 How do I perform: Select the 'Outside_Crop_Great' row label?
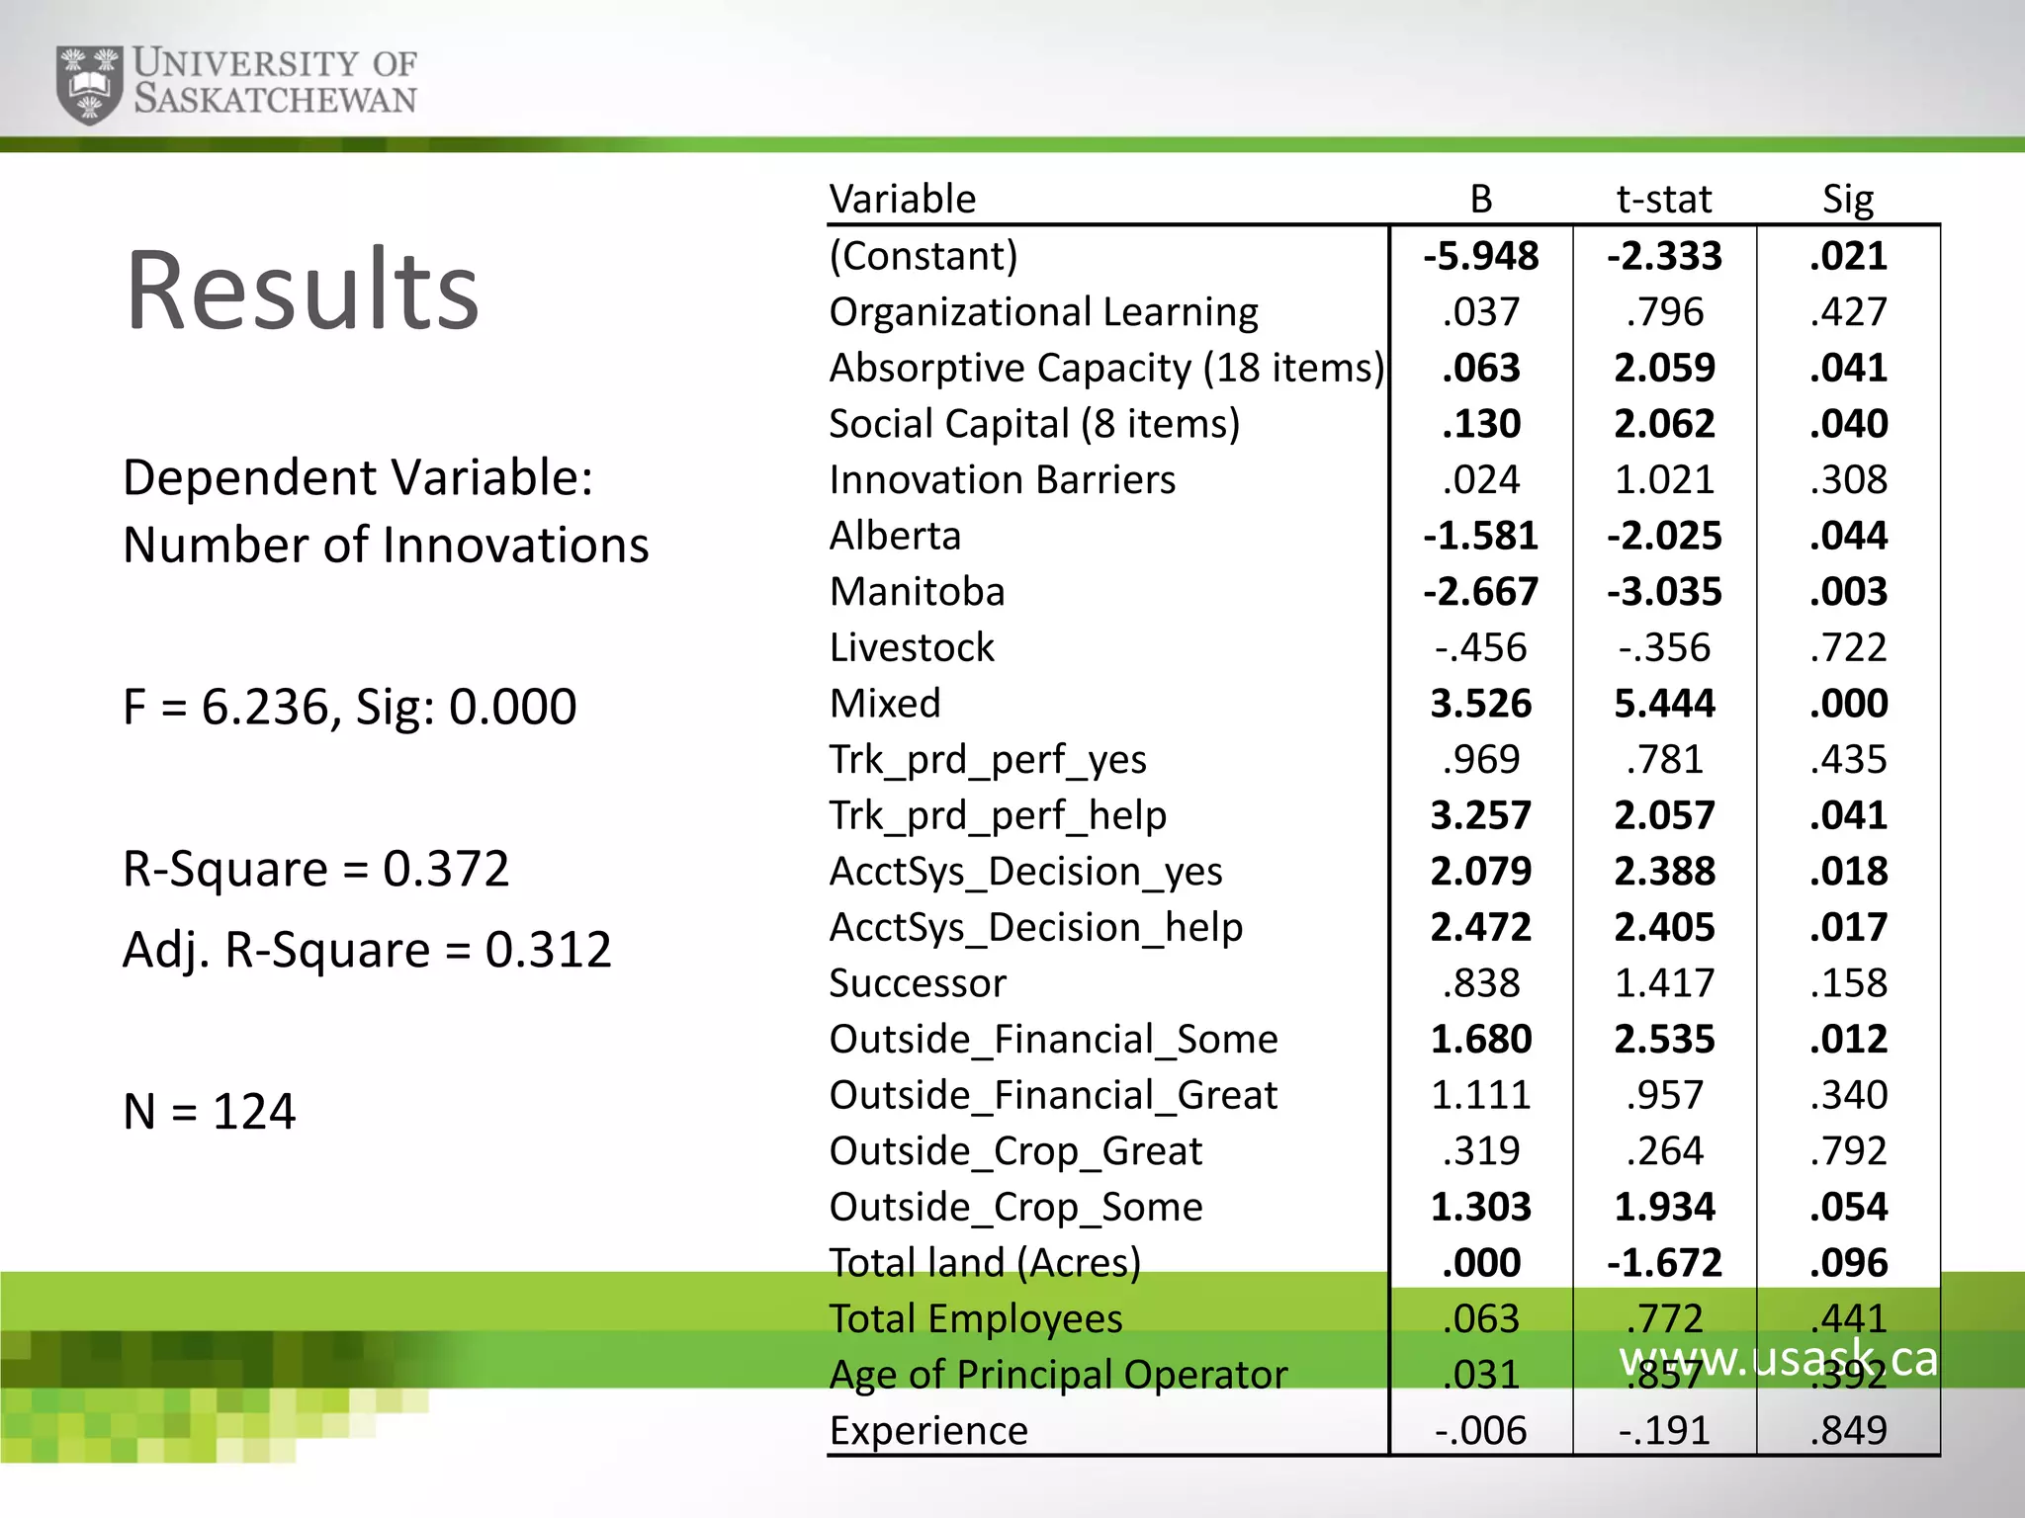[x=1015, y=1151]
